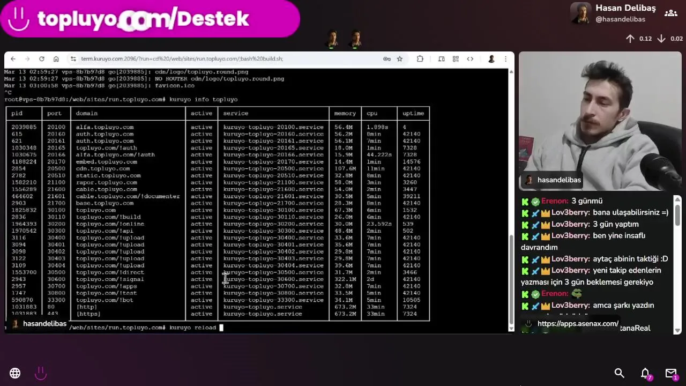Select the hasandelibas webcam video tile
Screen dimensions: 686x386
[x=600, y=121]
